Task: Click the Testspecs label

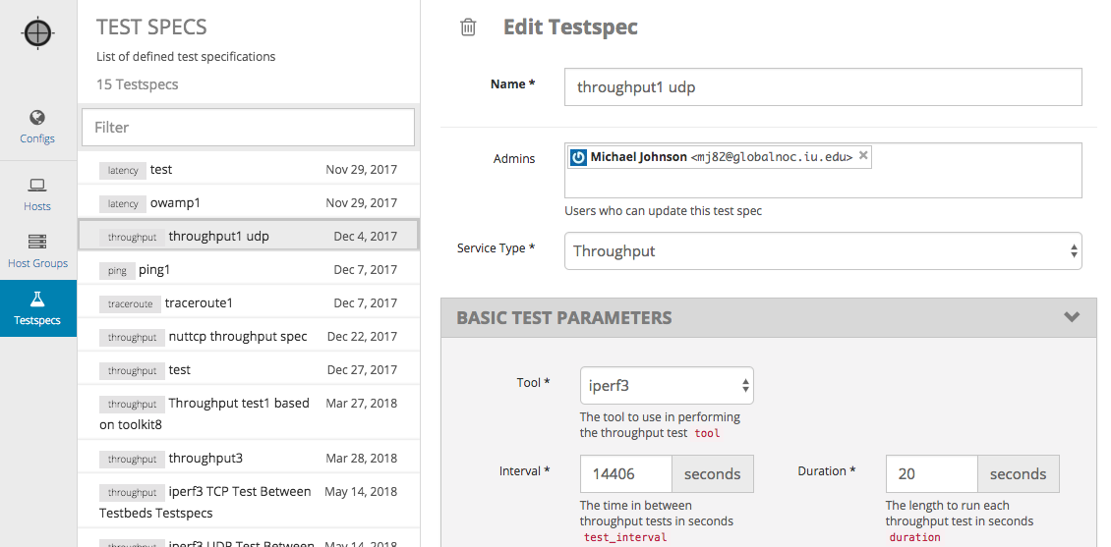Action: click(x=37, y=320)
